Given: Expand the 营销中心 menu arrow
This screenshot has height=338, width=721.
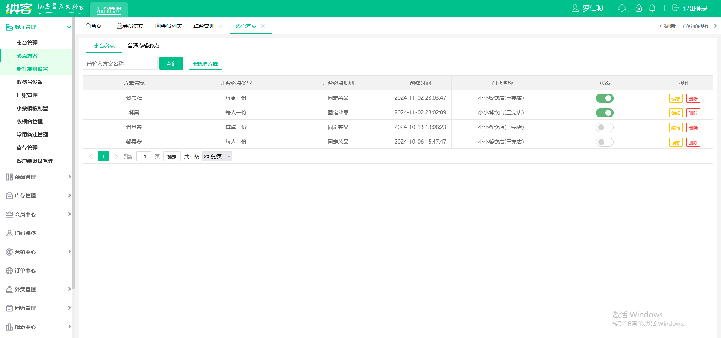Looking at the screenshot, I should tap(69, 252).
